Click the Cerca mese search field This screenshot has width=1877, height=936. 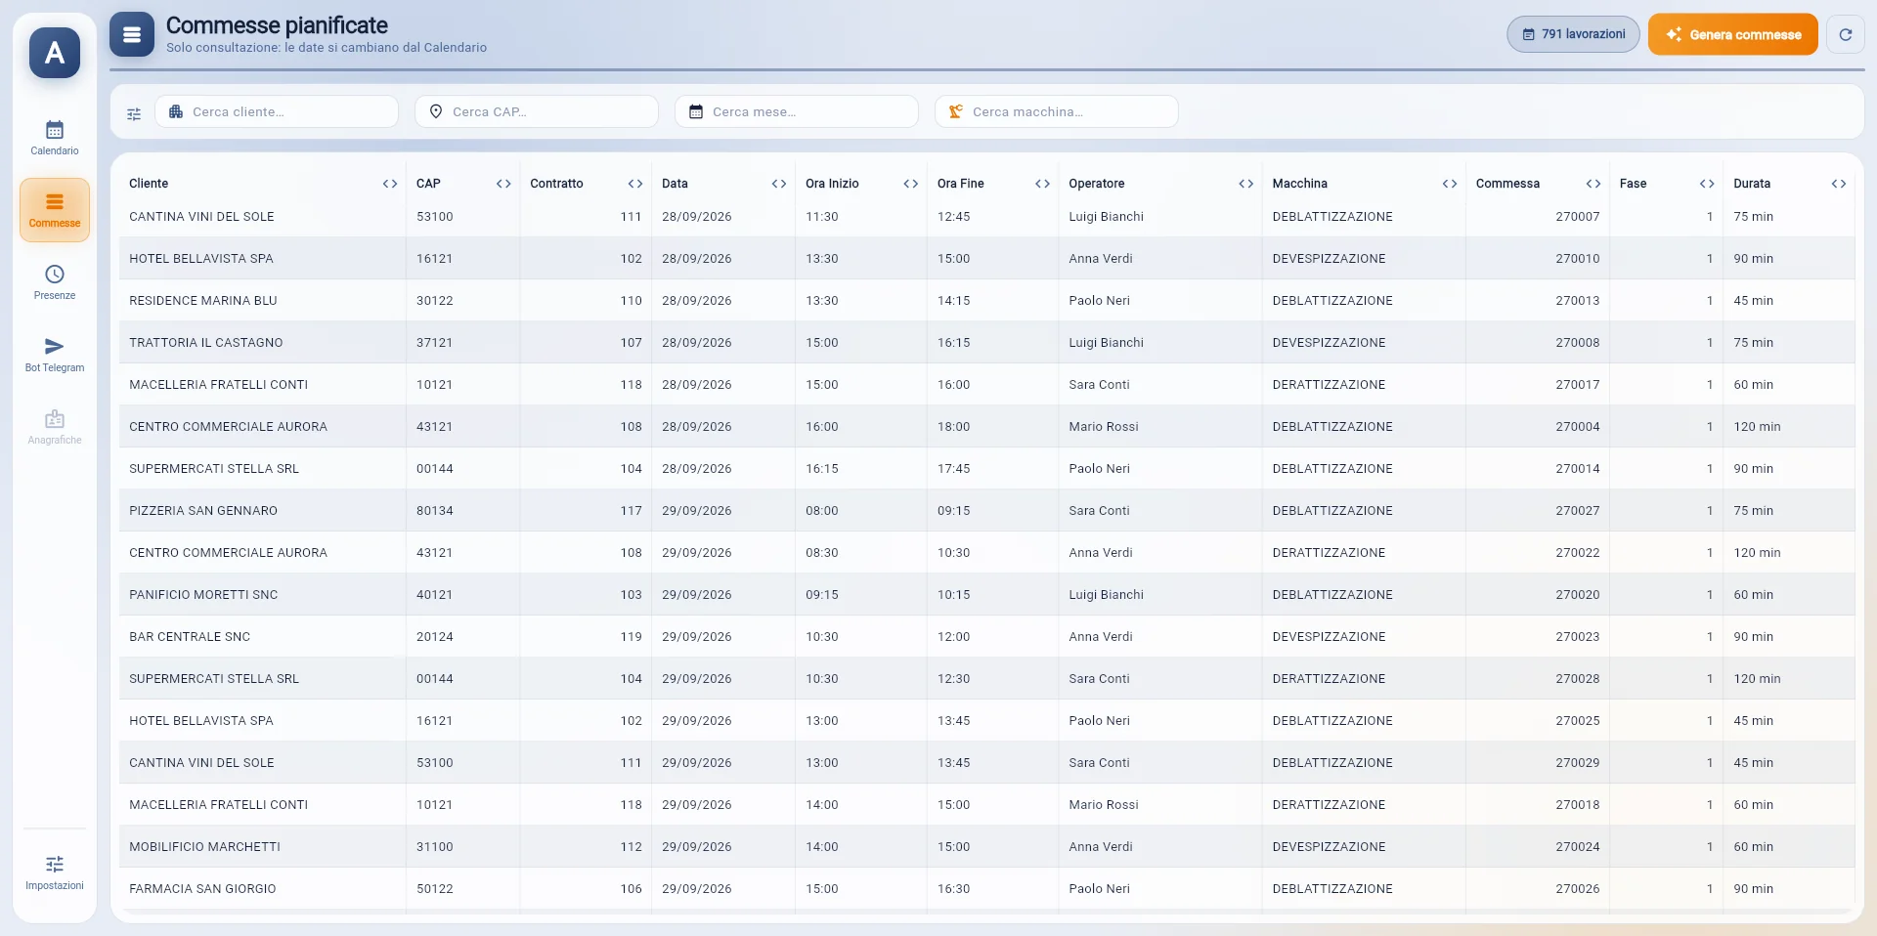pyautogui.click(x=797, y=111)
